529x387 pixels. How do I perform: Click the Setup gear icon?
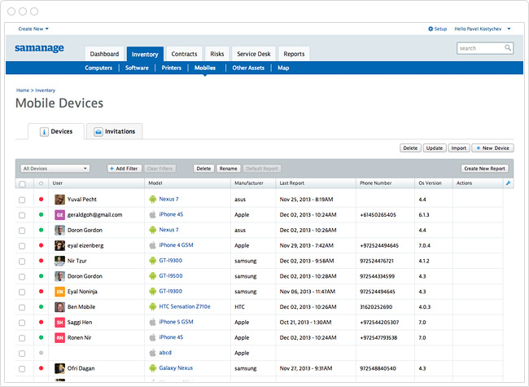[x=431, y=29]
